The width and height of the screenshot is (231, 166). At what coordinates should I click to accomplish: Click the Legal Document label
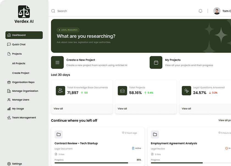click(x=64, y=149)
